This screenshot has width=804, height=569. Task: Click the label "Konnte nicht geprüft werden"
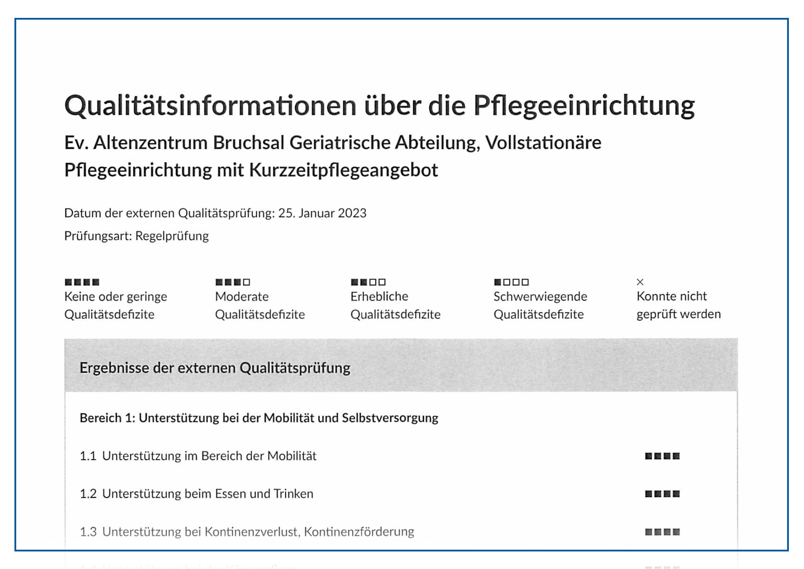point(679,305)
